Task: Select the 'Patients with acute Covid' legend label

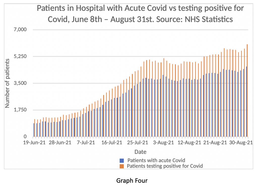Action: click(156, 160)
